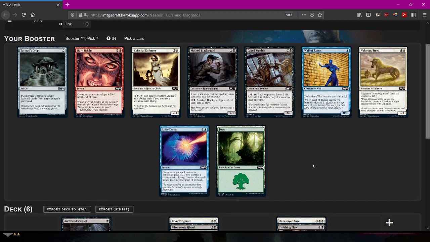Pick the Tormod's Crypt card
The width and height of the screenshot is (430, 242).
click(x=42, y=82)
